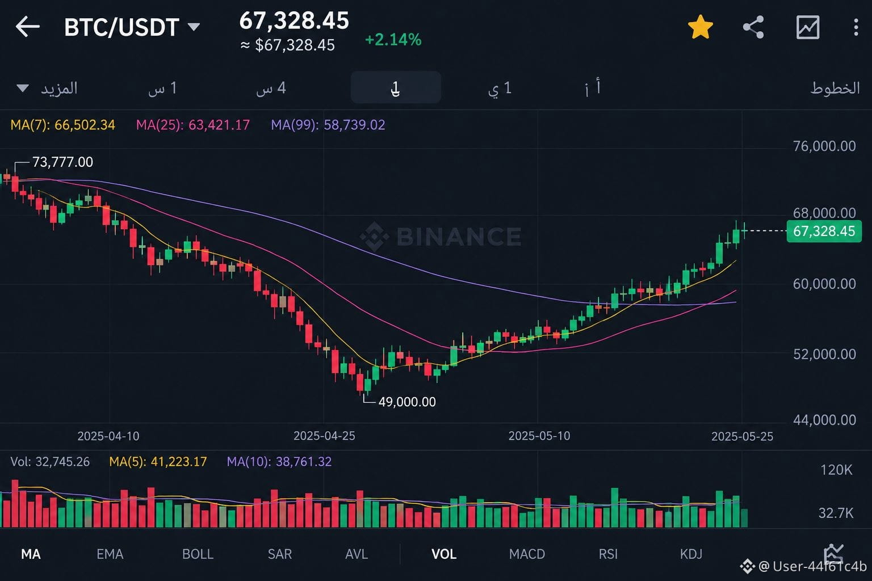872x581 pixels.
Task: Select the 4 س timeframe tab
Action: click(x=271, y=88)
